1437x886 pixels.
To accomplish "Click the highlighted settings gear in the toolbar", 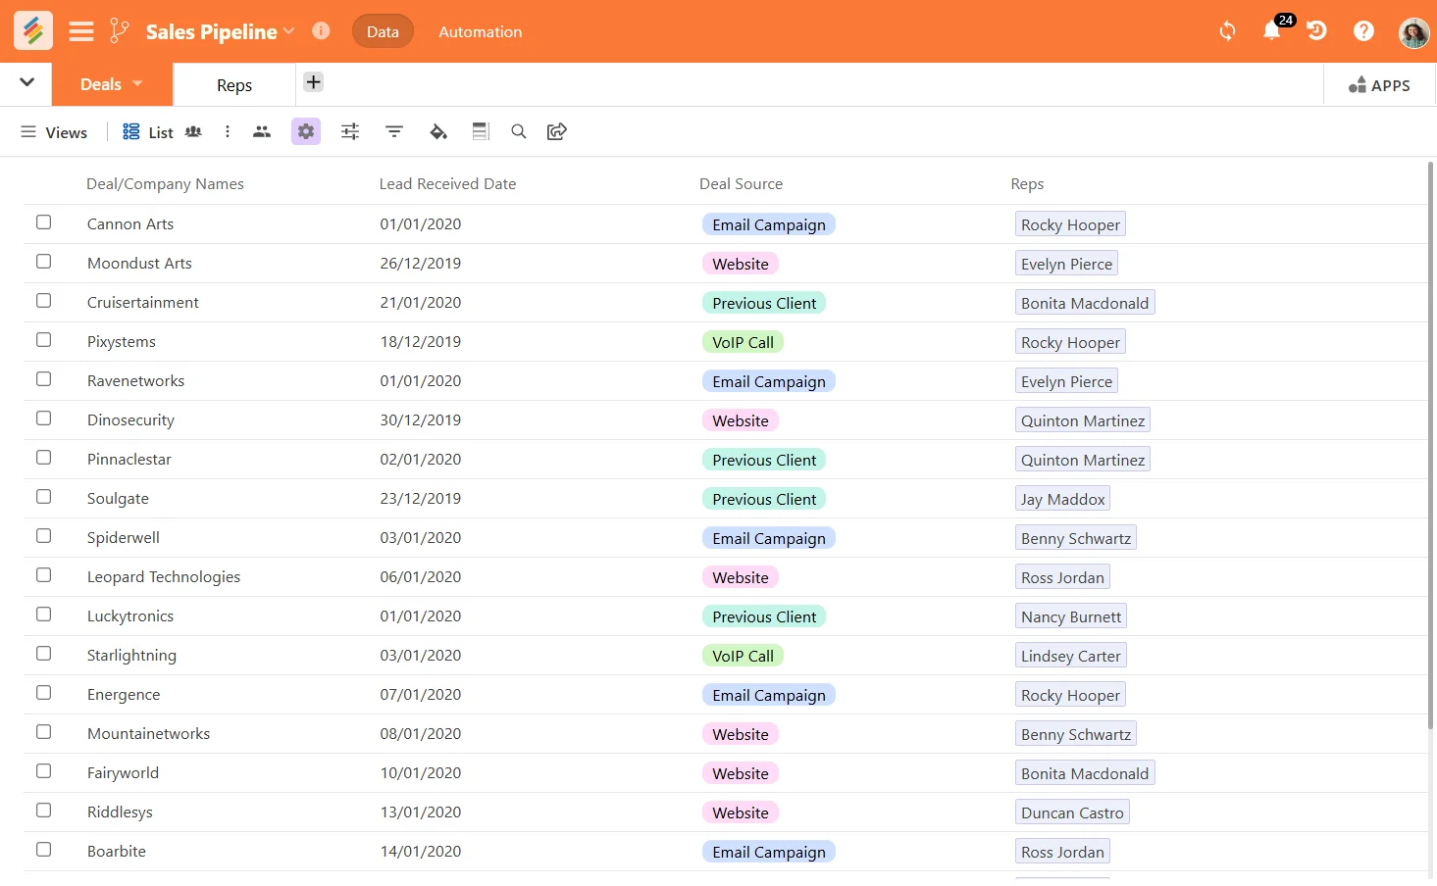I will (306, 130).
